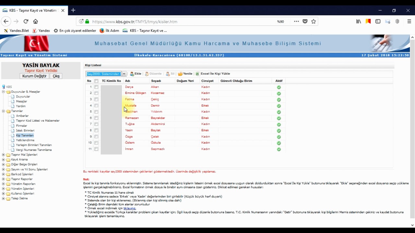
Task: Click the green padlock site info icon
Action: 87,22
